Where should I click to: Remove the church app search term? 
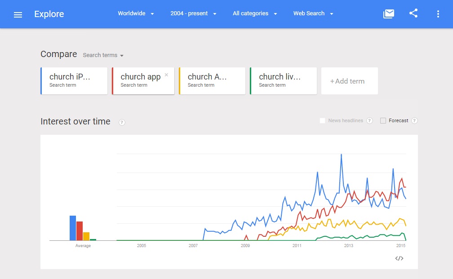[166, 75]
